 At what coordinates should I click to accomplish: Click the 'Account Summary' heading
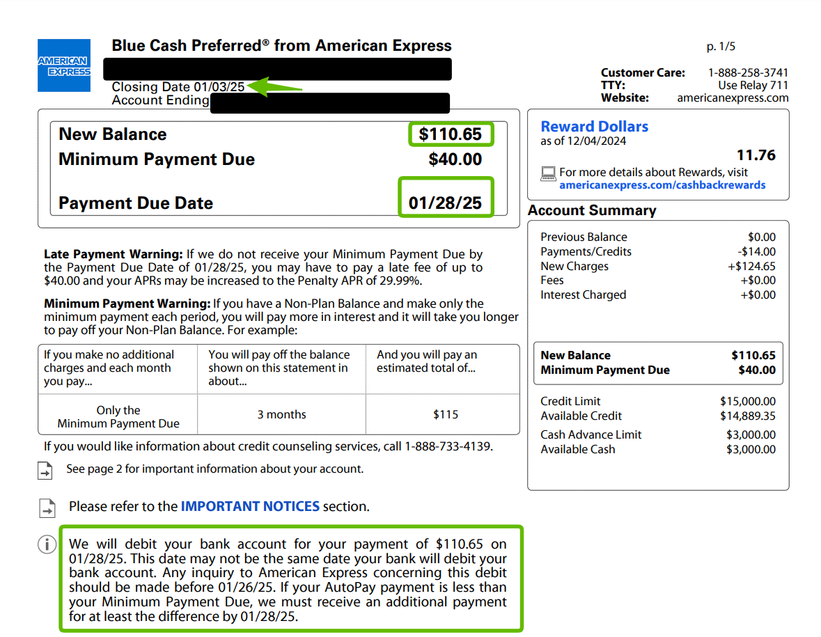coord(592,210)
